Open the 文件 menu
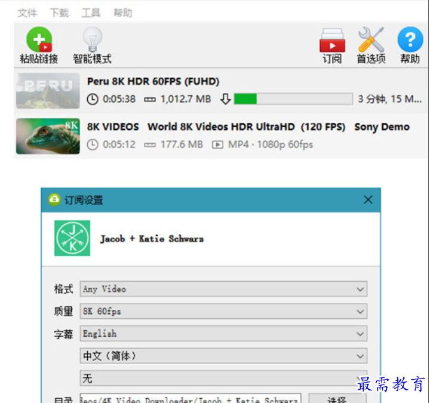 (x=27, y=13)
